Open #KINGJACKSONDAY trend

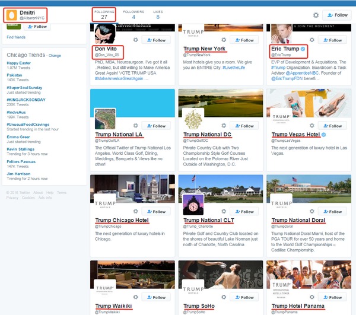[x=26, y=100]
